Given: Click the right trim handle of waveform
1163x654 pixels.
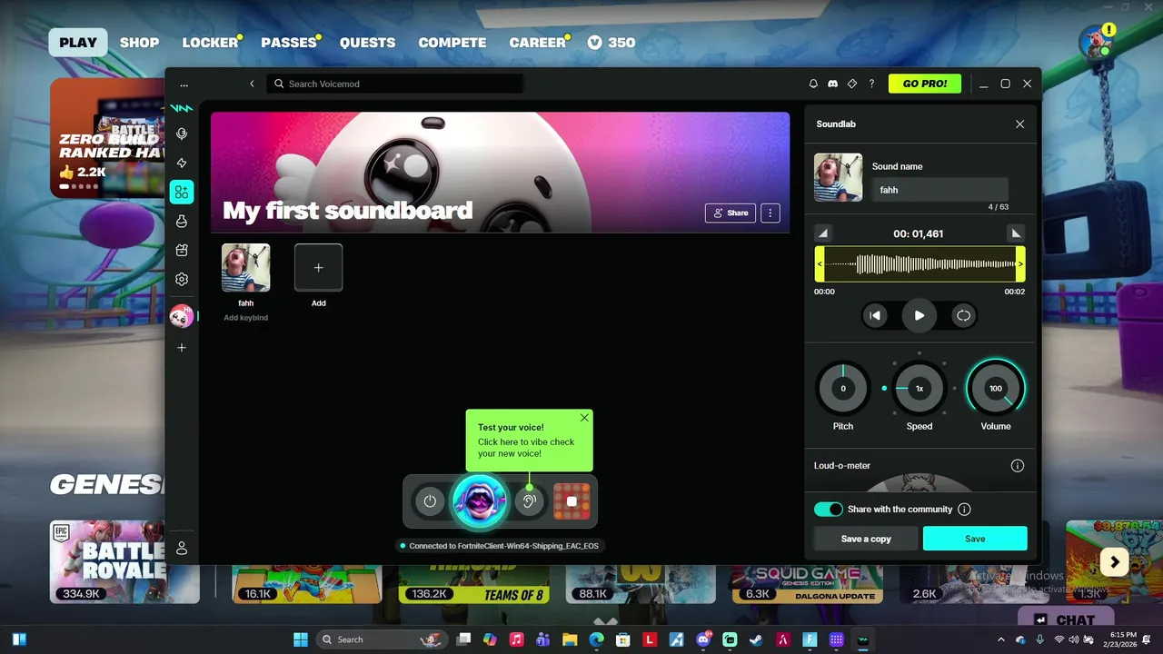Looking at the screenshot, I should 1020,264.
